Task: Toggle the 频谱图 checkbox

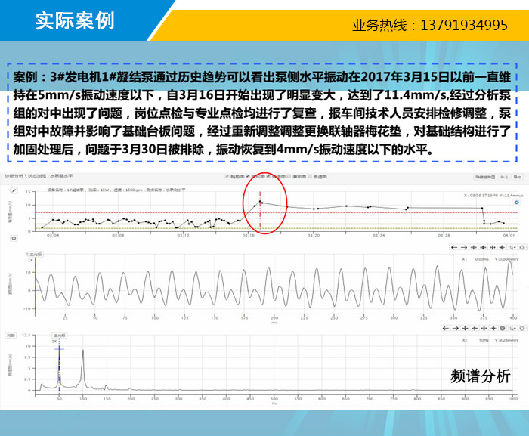Action: (x=269, y=177)
